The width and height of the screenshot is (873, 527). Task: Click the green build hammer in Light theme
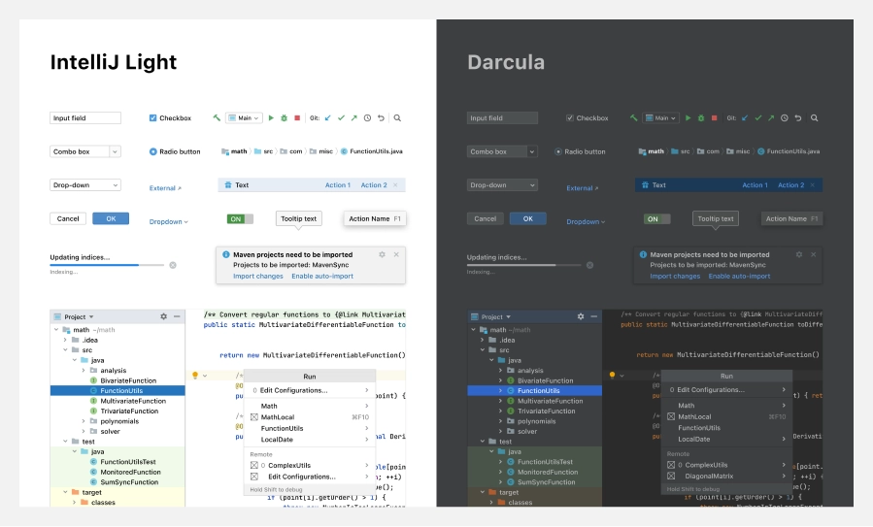pyautogui.click(x=217, y=118)
